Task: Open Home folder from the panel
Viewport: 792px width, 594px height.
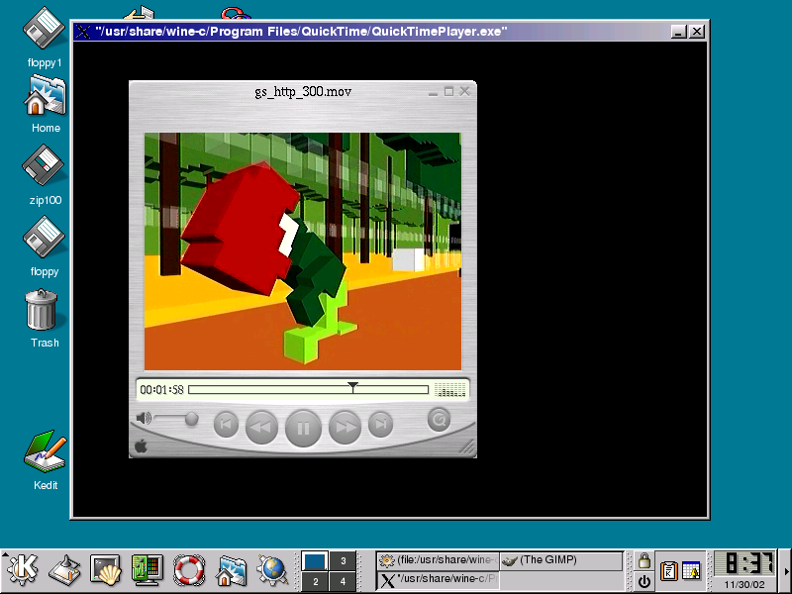Action: click(x=231, y=570)
